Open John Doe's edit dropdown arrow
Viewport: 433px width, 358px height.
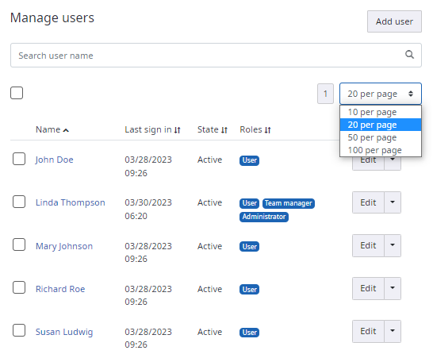pyautogui.click(x=393, y=164)
